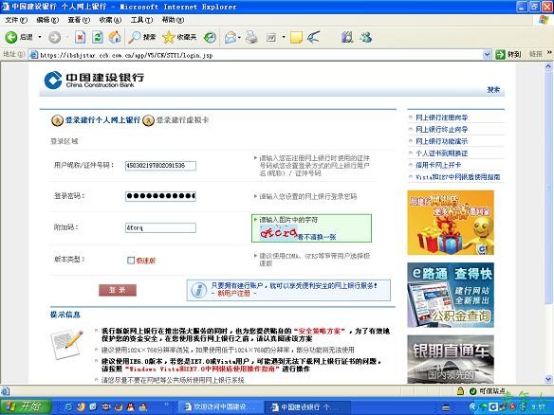Viewport: 554px width, 415px height.
Task: Open the 工具(T) menu
Action: (141, 20)
